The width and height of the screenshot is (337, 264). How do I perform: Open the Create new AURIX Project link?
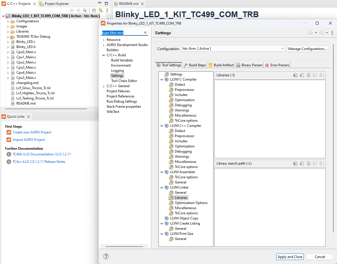click(x=32, y=132)
